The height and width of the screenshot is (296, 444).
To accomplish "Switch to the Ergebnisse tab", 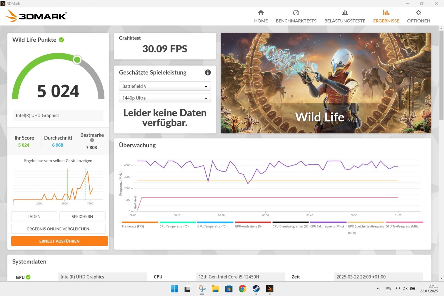I will point(386,16).
